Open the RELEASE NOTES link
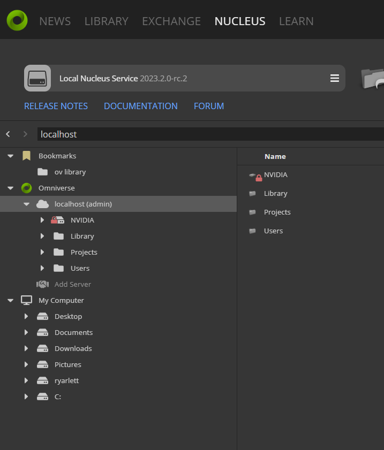Image resolution: width=384 pixels, height=450 pixels. click(x=56, y=106)
